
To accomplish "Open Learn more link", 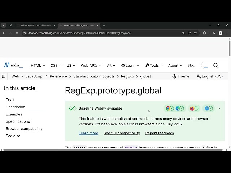I will click(x=88, y=133).
